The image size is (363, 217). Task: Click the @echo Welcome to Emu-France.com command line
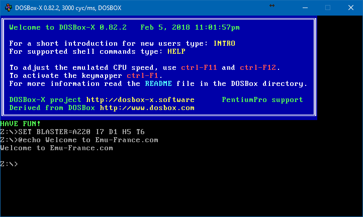79,140
